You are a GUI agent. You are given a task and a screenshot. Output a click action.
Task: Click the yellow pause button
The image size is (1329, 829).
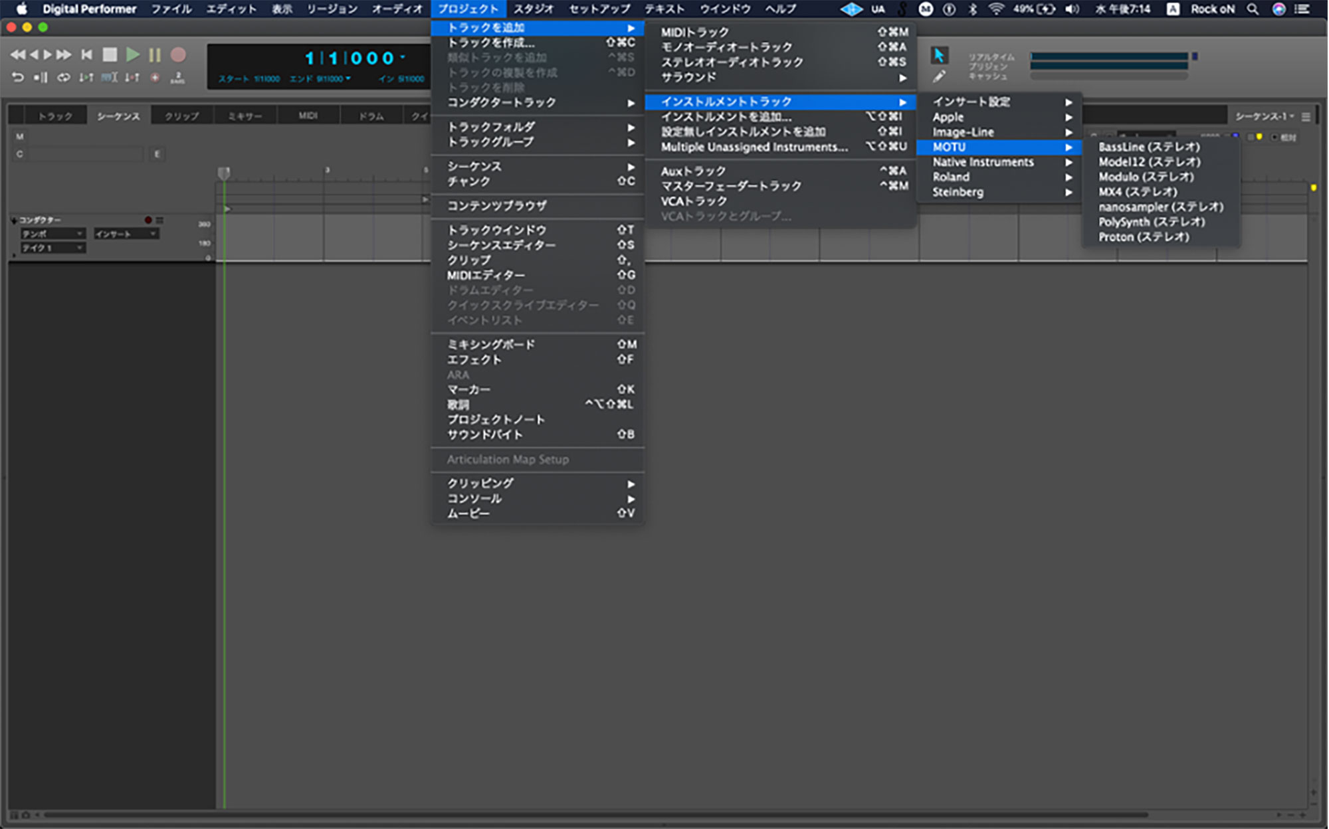point(155,54)
